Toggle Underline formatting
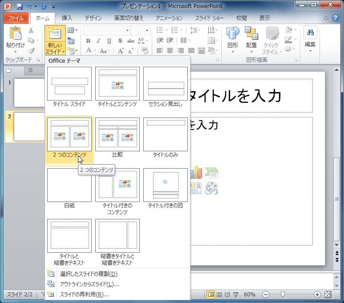This screenshot has height=303, width=344. click(x=109, y=40)
